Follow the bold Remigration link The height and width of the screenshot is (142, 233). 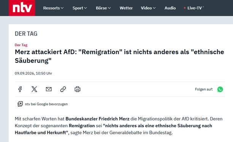coord(82,126)
